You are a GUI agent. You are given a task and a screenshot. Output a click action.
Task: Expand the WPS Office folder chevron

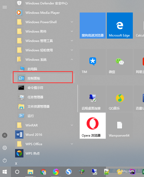point(72,144)
